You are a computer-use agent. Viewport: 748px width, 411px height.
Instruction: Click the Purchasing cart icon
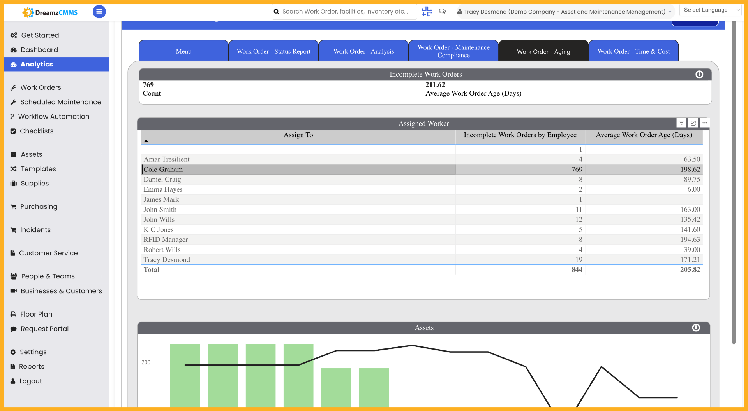coord(13,206)
